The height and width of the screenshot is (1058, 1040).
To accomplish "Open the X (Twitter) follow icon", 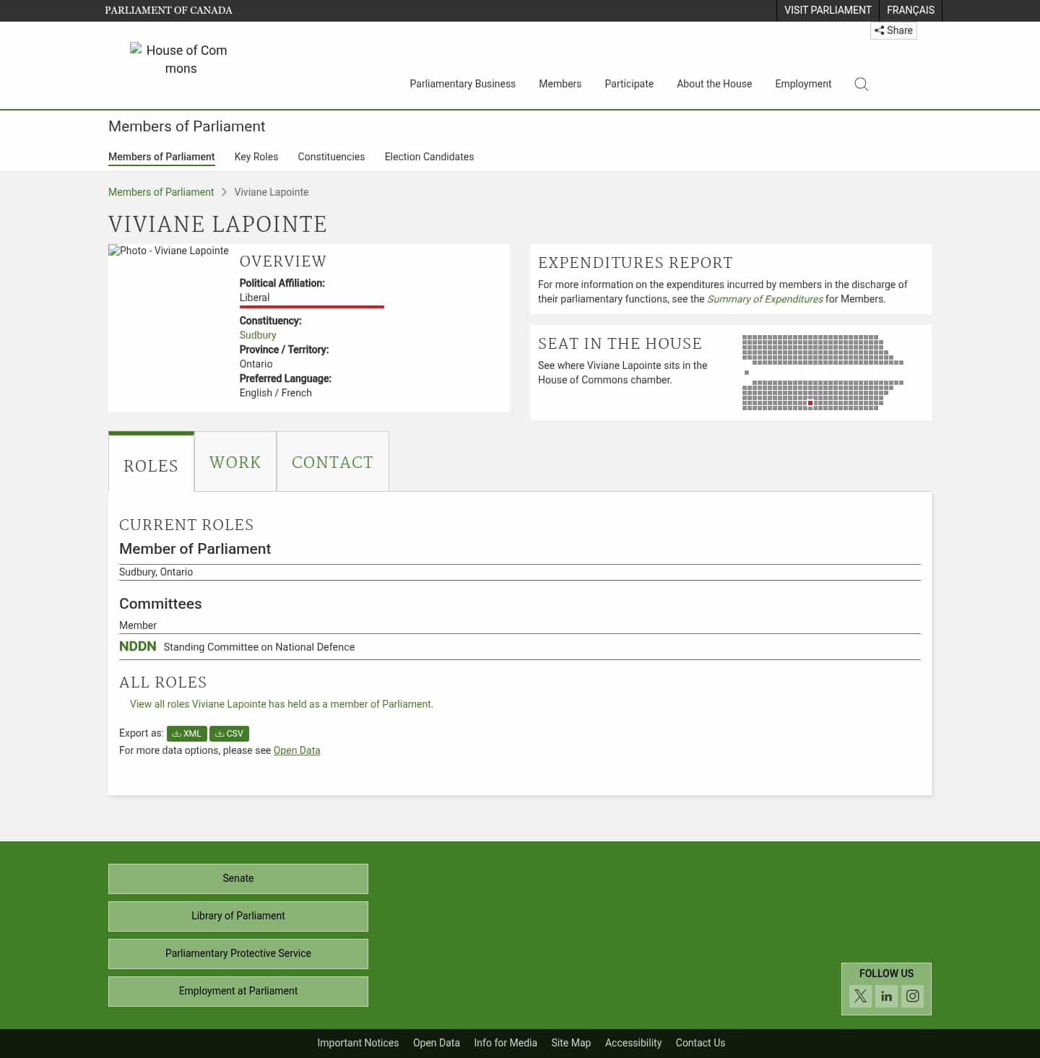I will point(859,996).
